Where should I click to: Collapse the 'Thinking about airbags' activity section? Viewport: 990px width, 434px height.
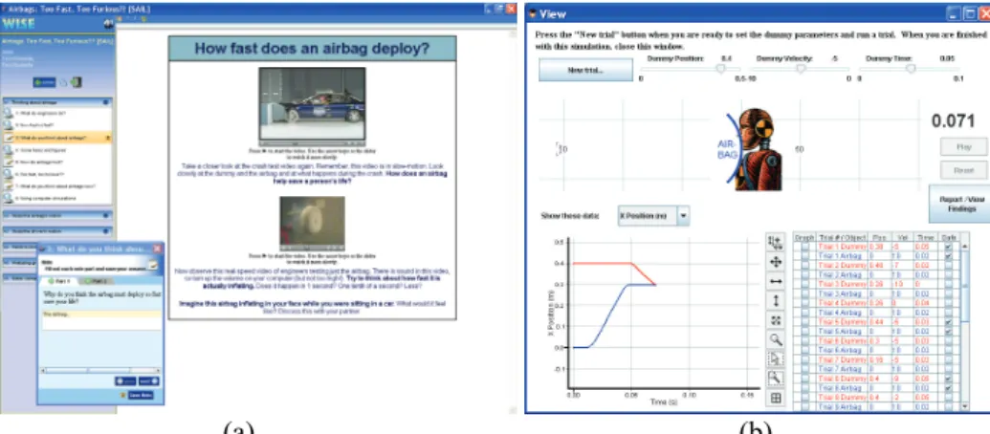(x=56, y=101)
